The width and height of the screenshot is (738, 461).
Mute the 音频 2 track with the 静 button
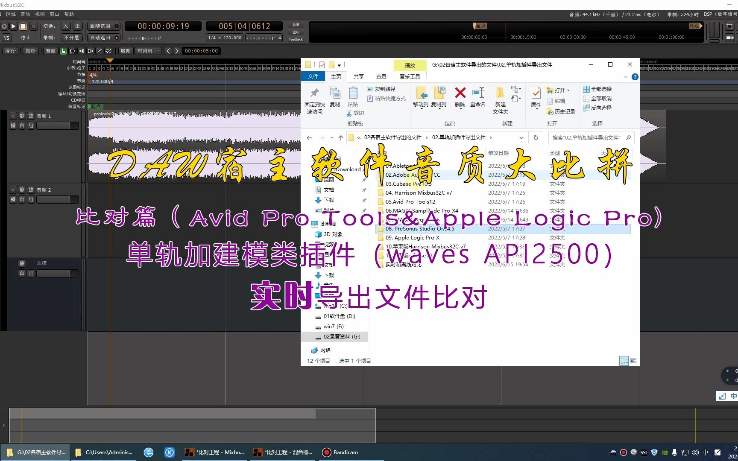tap(22, 190)
